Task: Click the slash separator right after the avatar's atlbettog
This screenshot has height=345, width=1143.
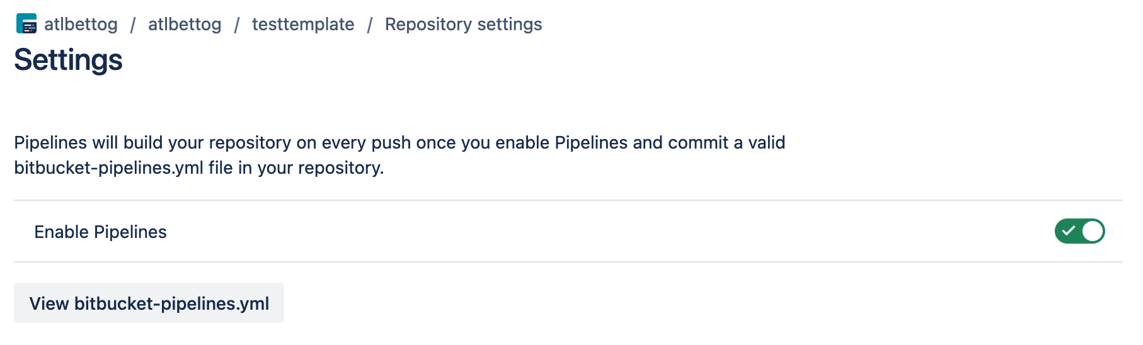Action: click(x=133, y=25)
